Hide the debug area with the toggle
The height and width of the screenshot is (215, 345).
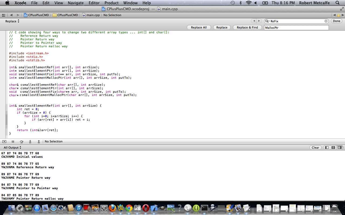pos(4,141)
